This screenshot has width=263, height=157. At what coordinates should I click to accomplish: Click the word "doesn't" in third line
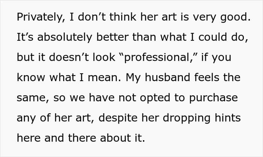click(69, 58)
